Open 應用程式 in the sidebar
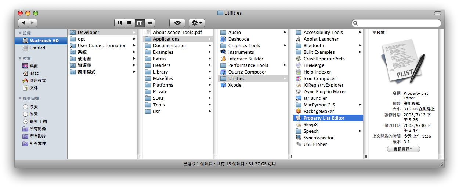Viewport: 459px width, 188px height. point(41,80)
